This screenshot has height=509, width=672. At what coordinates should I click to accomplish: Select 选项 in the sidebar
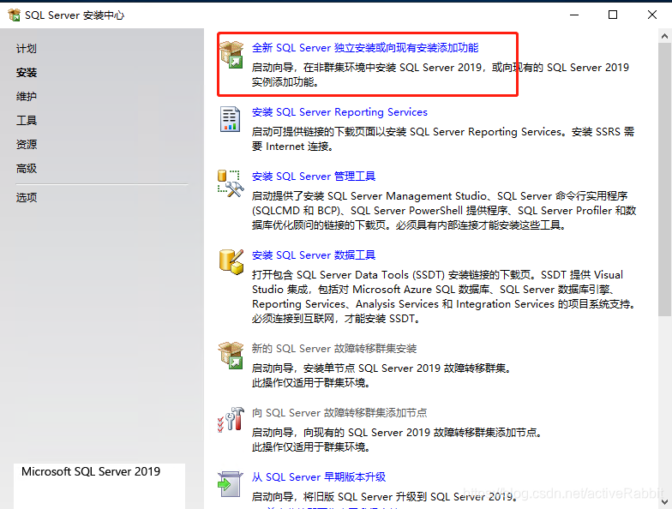27,197
